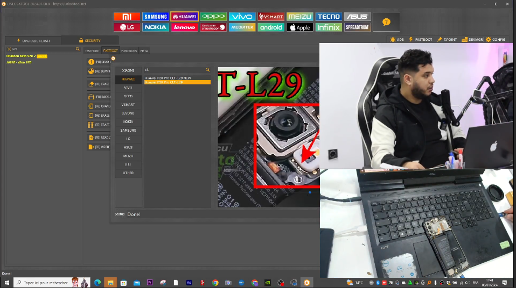
Task: Switch to the SECURITY tab
Action: click(89, 41)
